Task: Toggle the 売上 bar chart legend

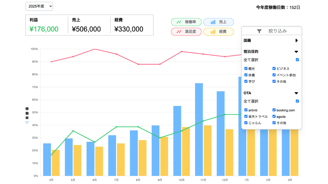Action: pyautogui.click(x=218, y=22)
